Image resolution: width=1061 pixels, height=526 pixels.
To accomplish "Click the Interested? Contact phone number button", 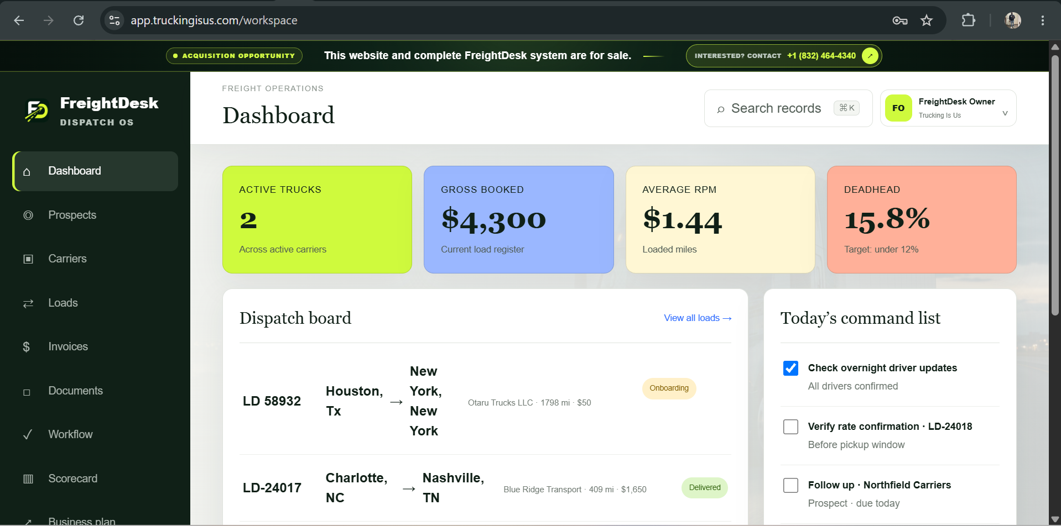I will tap(784, 56).
